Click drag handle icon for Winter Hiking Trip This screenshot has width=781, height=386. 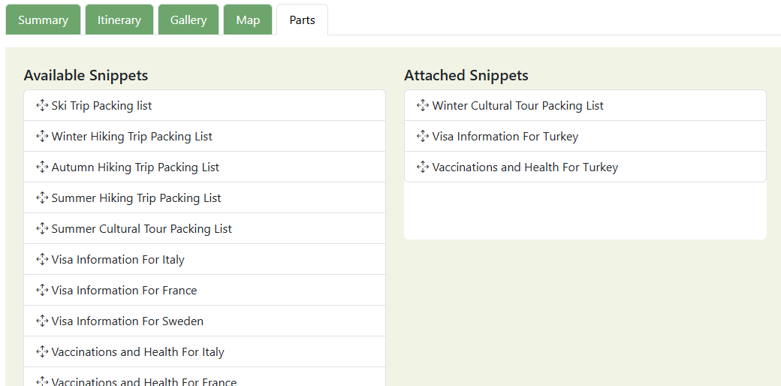point(42,136)
